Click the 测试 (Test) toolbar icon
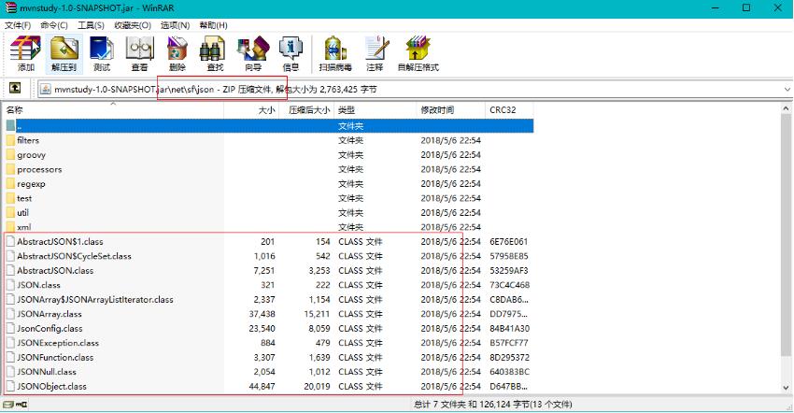This screenshot has height=413, width=794. (102, 53)
